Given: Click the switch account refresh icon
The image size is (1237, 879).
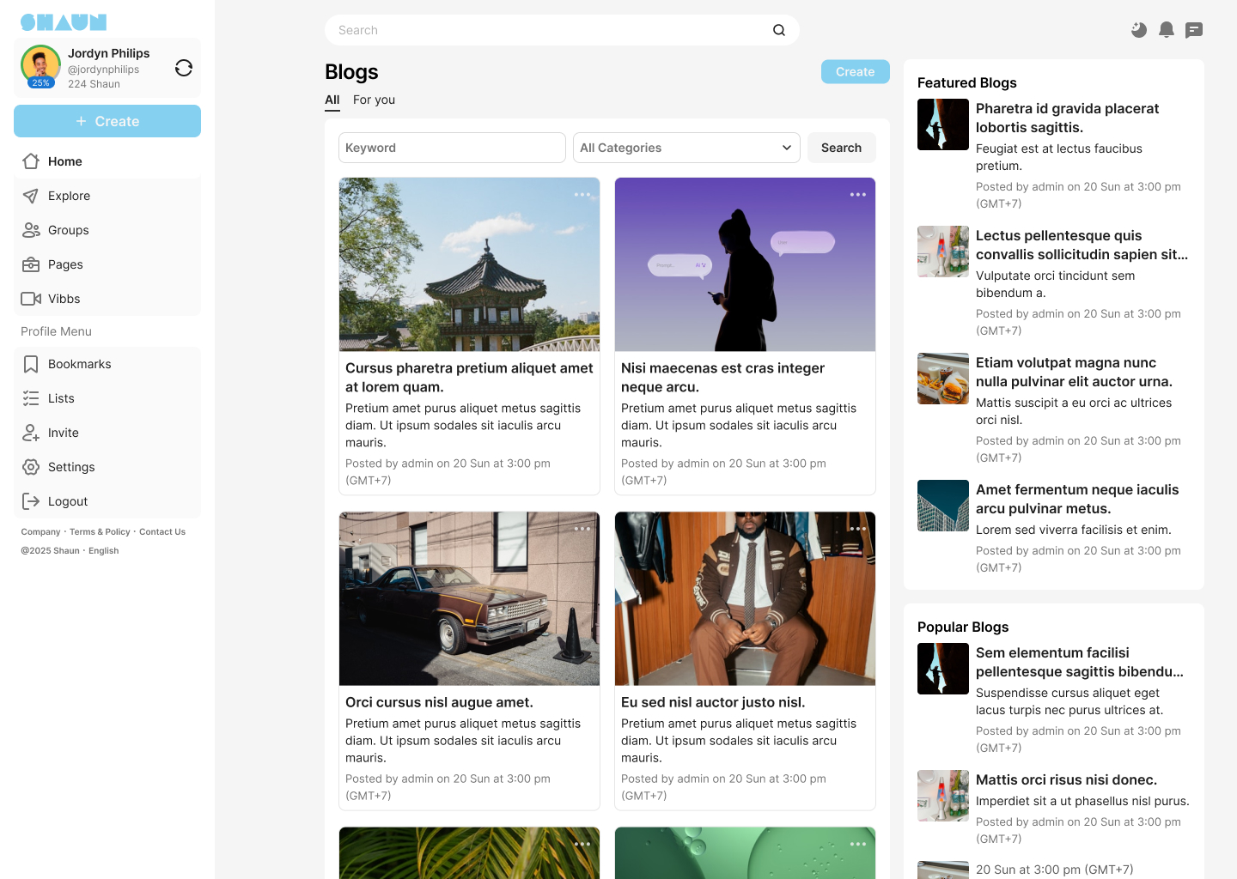Looking at the screenshot, I should coord(183,68).
